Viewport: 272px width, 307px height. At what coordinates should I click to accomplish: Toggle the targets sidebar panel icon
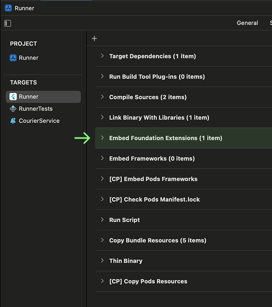coord(8,23)
